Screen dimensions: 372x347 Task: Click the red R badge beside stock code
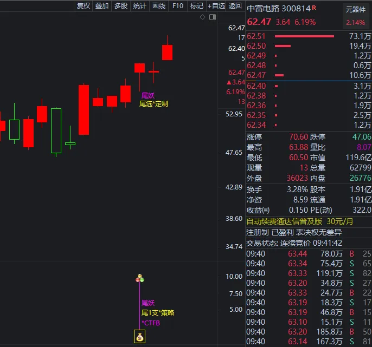pyautogui.click(x=315, y=8)
